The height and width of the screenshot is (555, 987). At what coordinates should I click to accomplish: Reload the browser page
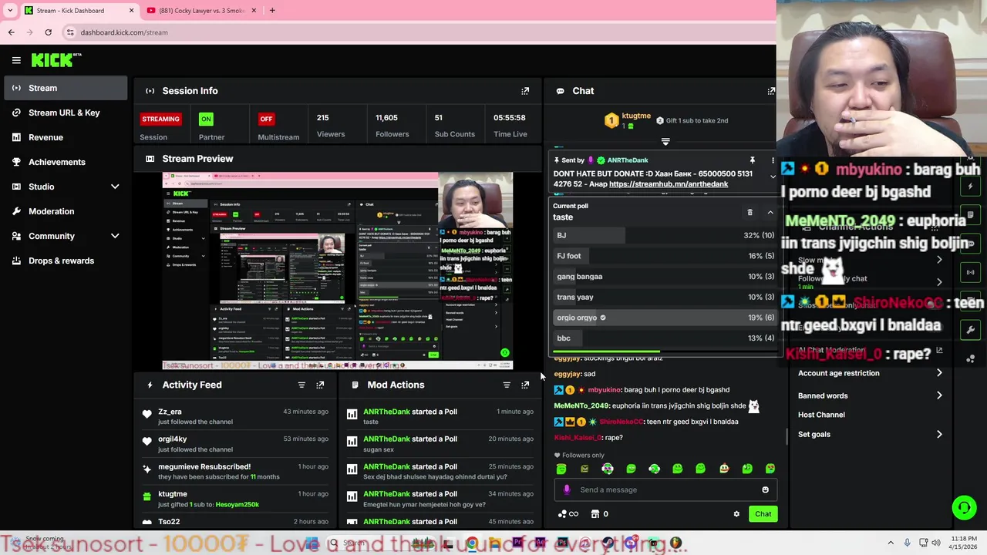pos(48,32)
